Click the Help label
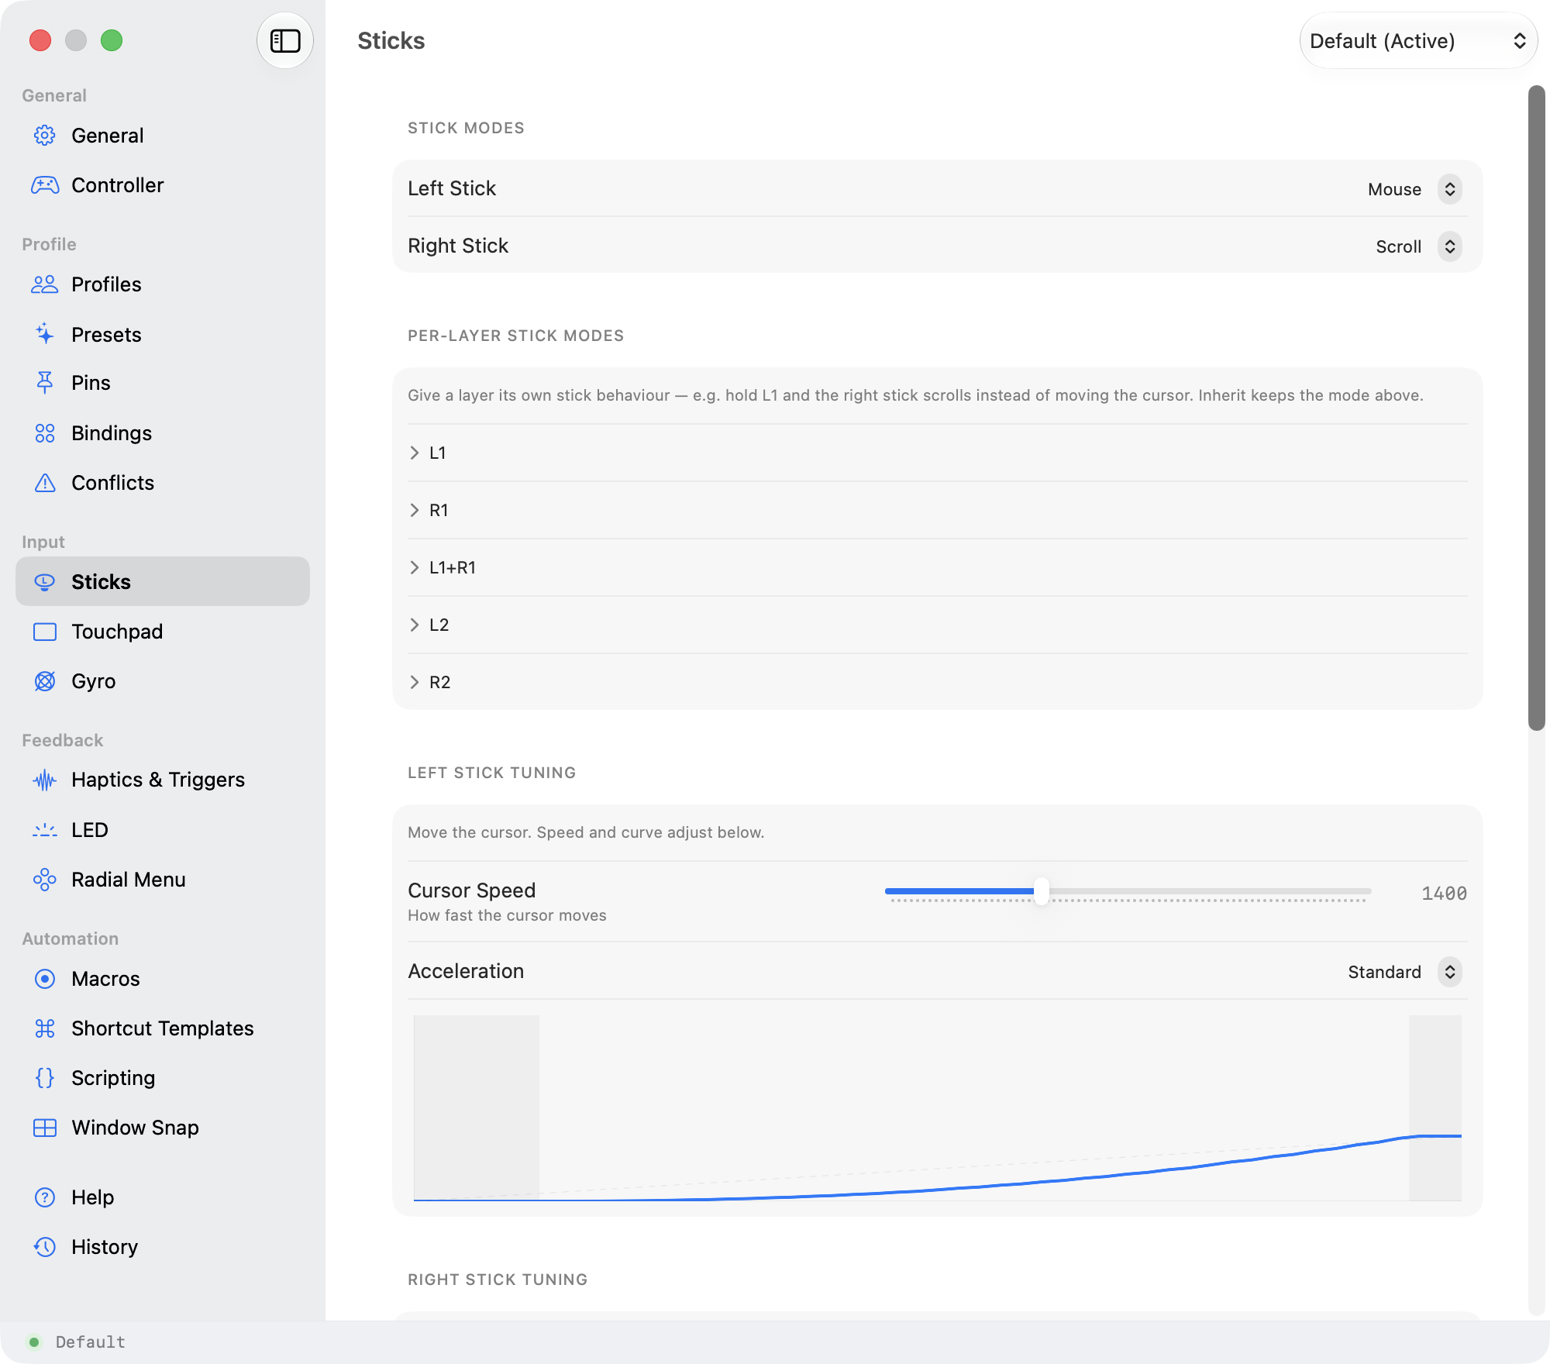This screenshot has width=1550, height=1364. (93, 1197)
